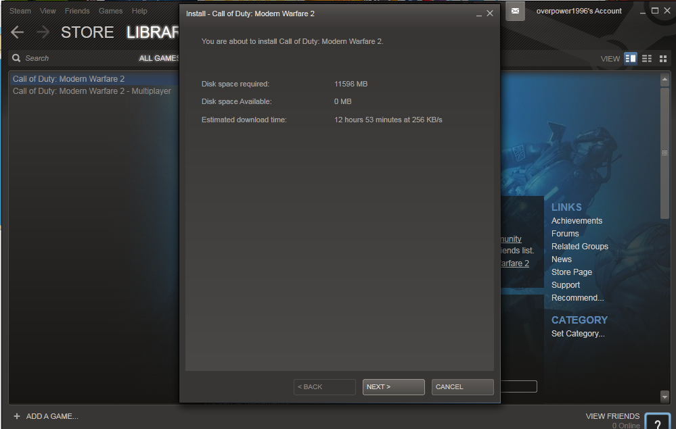Open the inbox envelope icon
Viewport: 676px width, 429px height.
[x=515, y=11]
